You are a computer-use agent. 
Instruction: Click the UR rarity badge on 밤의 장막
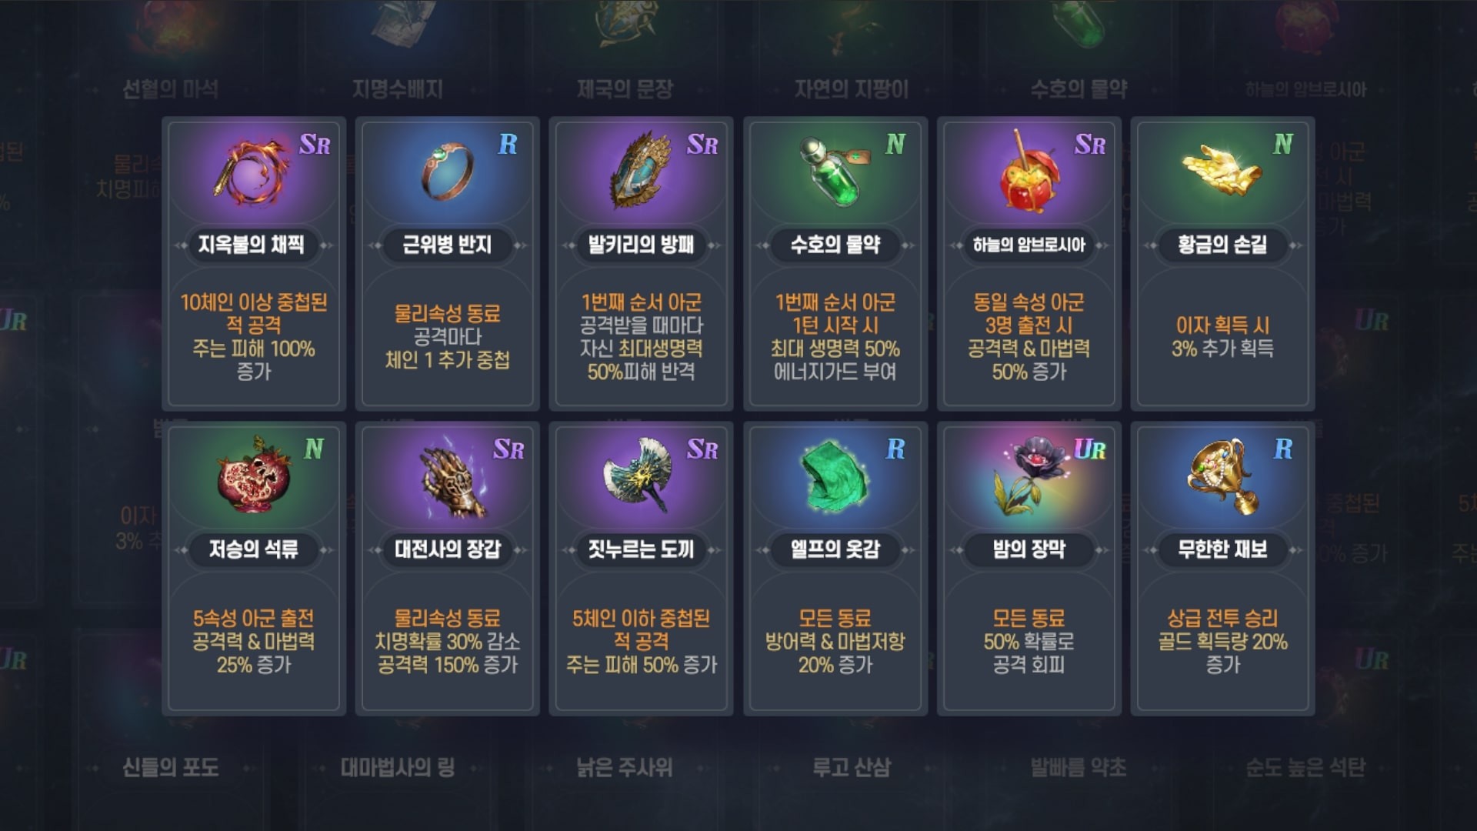[1089, 449]
